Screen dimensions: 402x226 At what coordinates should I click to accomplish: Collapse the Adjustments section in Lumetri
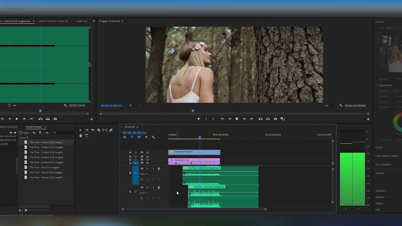[x=377, y=85]
